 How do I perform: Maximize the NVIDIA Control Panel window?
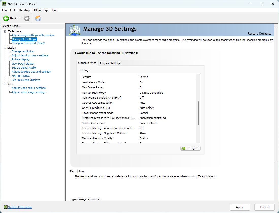tap(261, 4)
